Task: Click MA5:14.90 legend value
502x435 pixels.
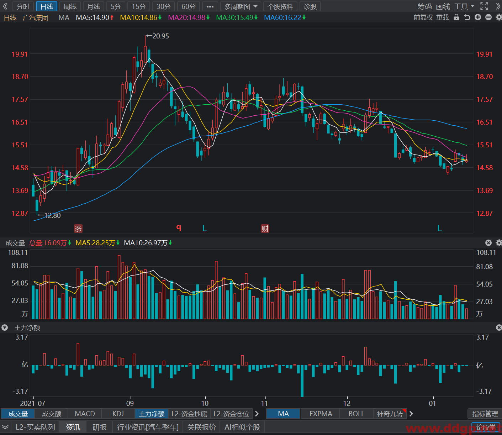Action: (x=95, y=17)
